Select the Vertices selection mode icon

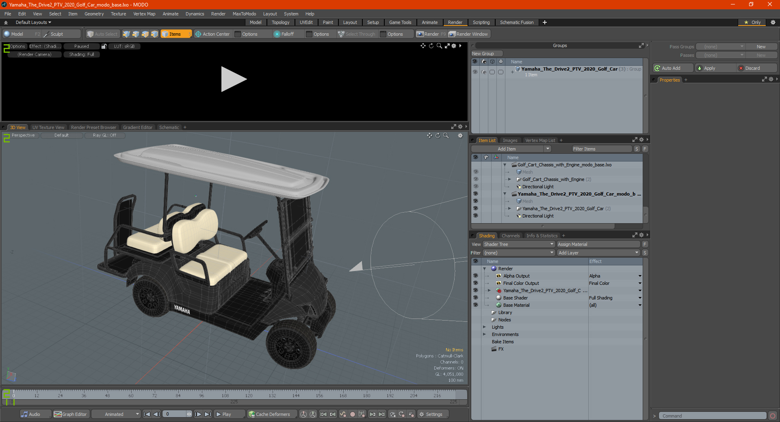(x=126, y=34)
